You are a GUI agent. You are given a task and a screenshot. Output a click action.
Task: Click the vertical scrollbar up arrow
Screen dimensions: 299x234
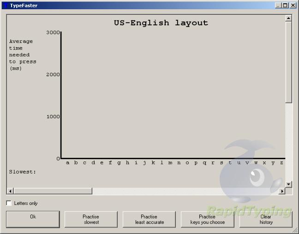pyautogui.click(x=288, y=18)
